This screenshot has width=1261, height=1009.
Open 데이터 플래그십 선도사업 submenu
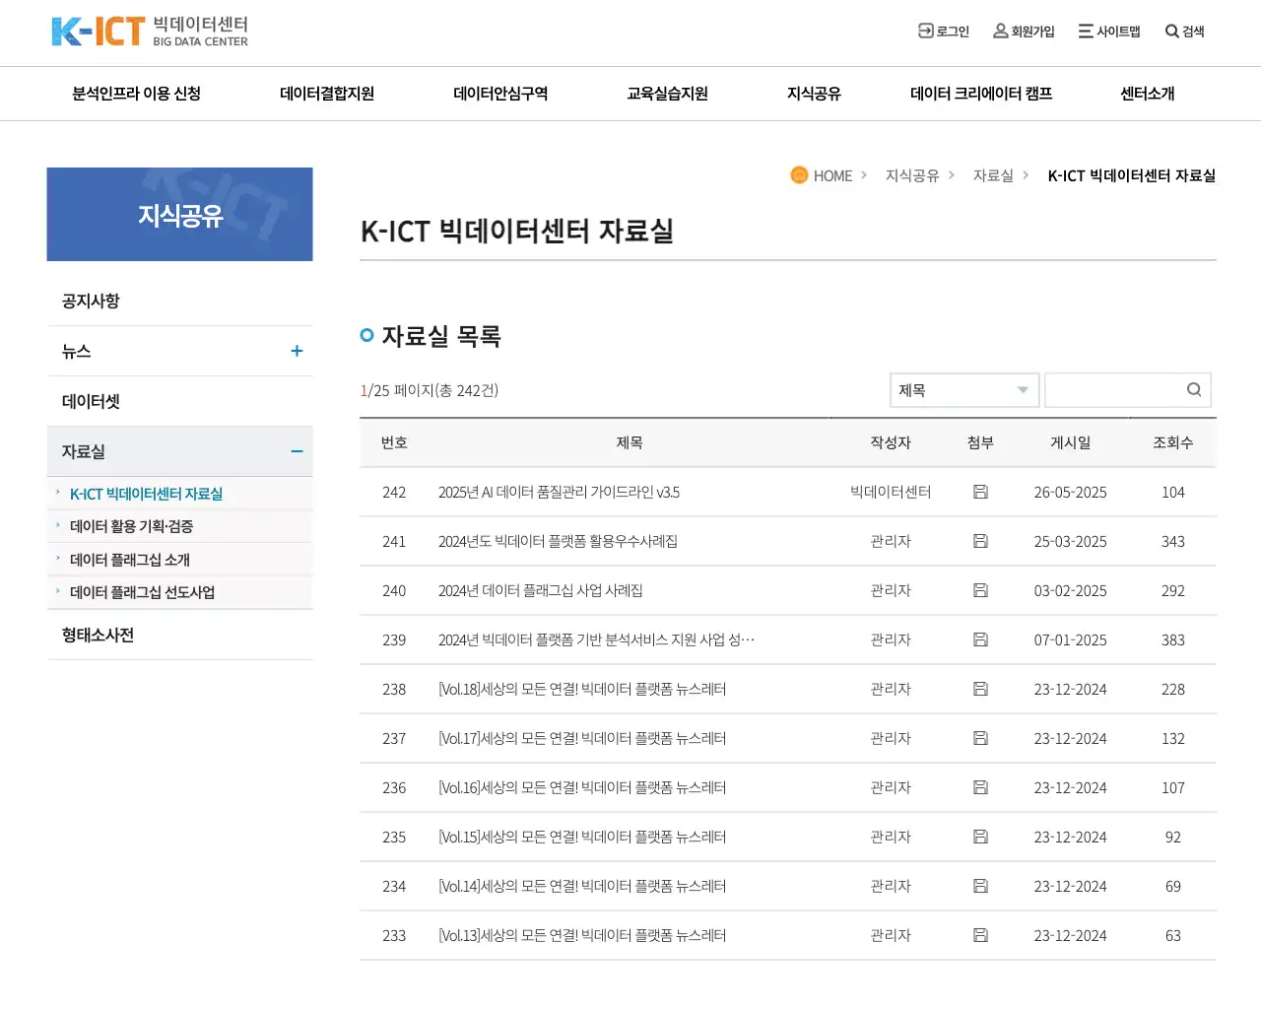[142, 592]
